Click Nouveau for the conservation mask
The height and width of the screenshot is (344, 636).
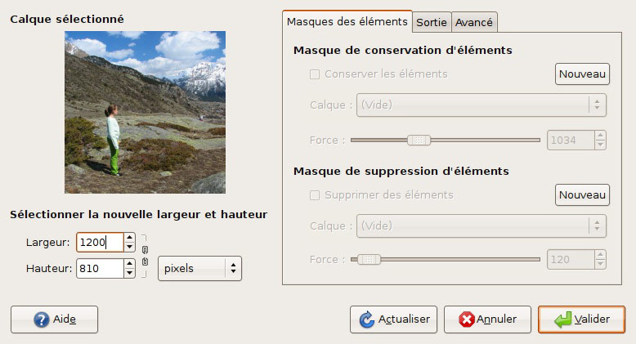click(582, 74)
